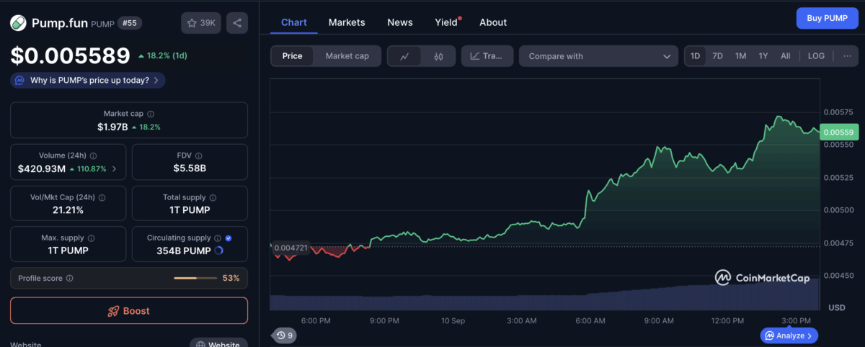Click the Profile score 53% progress bar
Image resolution: width=865 pixels, height=347 pixels.
tap(195, 278)
